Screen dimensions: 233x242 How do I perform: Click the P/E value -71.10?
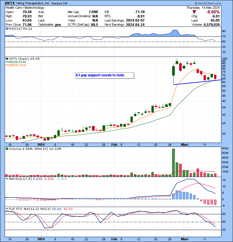click(x=140, y=12)
